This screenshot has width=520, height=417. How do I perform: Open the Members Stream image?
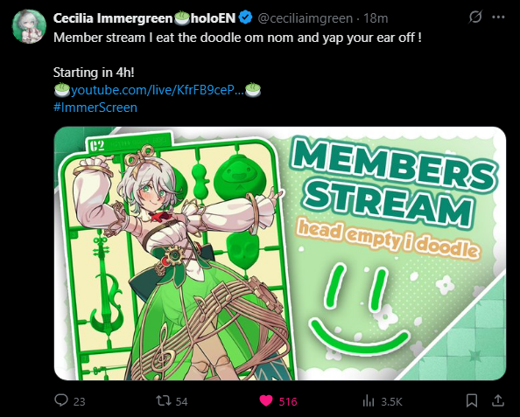click(280, 254)
